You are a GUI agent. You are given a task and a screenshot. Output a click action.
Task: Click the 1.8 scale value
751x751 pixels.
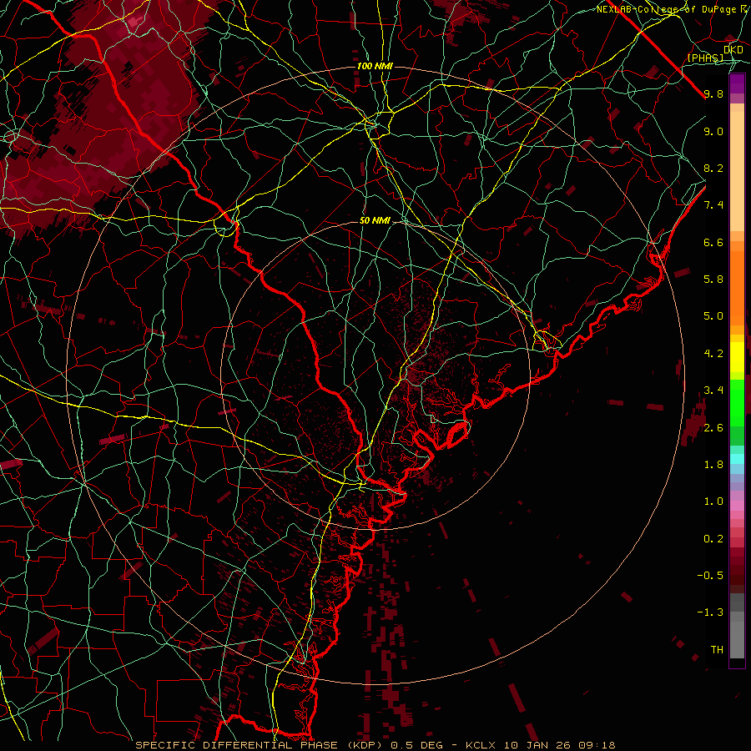point(713,465)
